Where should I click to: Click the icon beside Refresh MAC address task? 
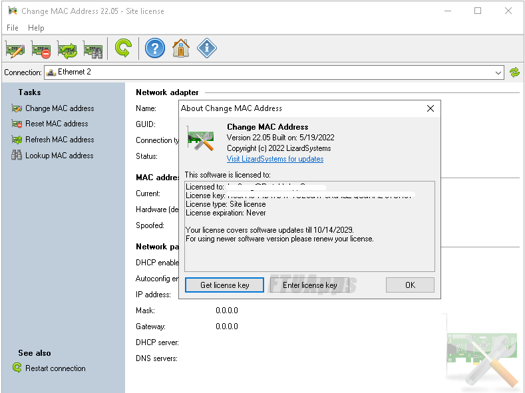point(17,140)
